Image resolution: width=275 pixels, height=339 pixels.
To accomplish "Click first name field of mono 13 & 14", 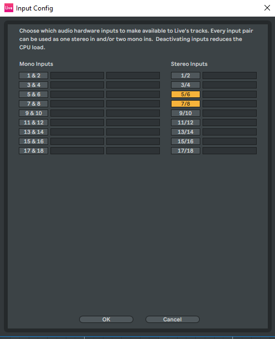I will coord(77,132).
